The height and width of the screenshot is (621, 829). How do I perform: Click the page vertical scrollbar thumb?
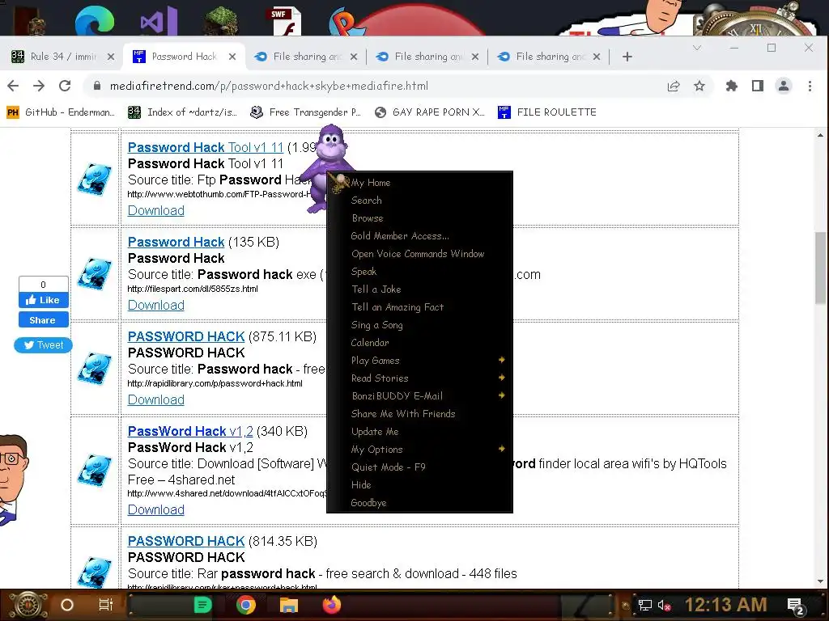[x=820, y=268]
